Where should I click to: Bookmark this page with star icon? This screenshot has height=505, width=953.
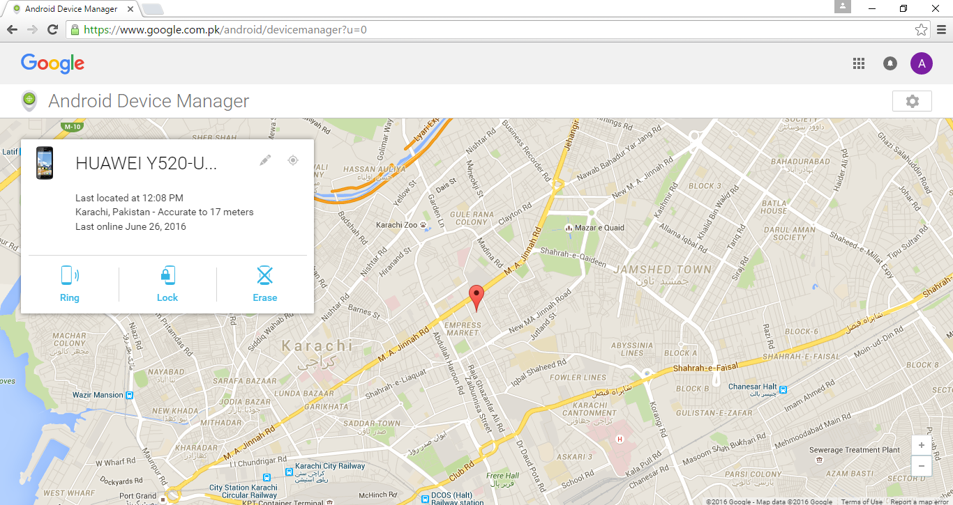coord(922,29)
